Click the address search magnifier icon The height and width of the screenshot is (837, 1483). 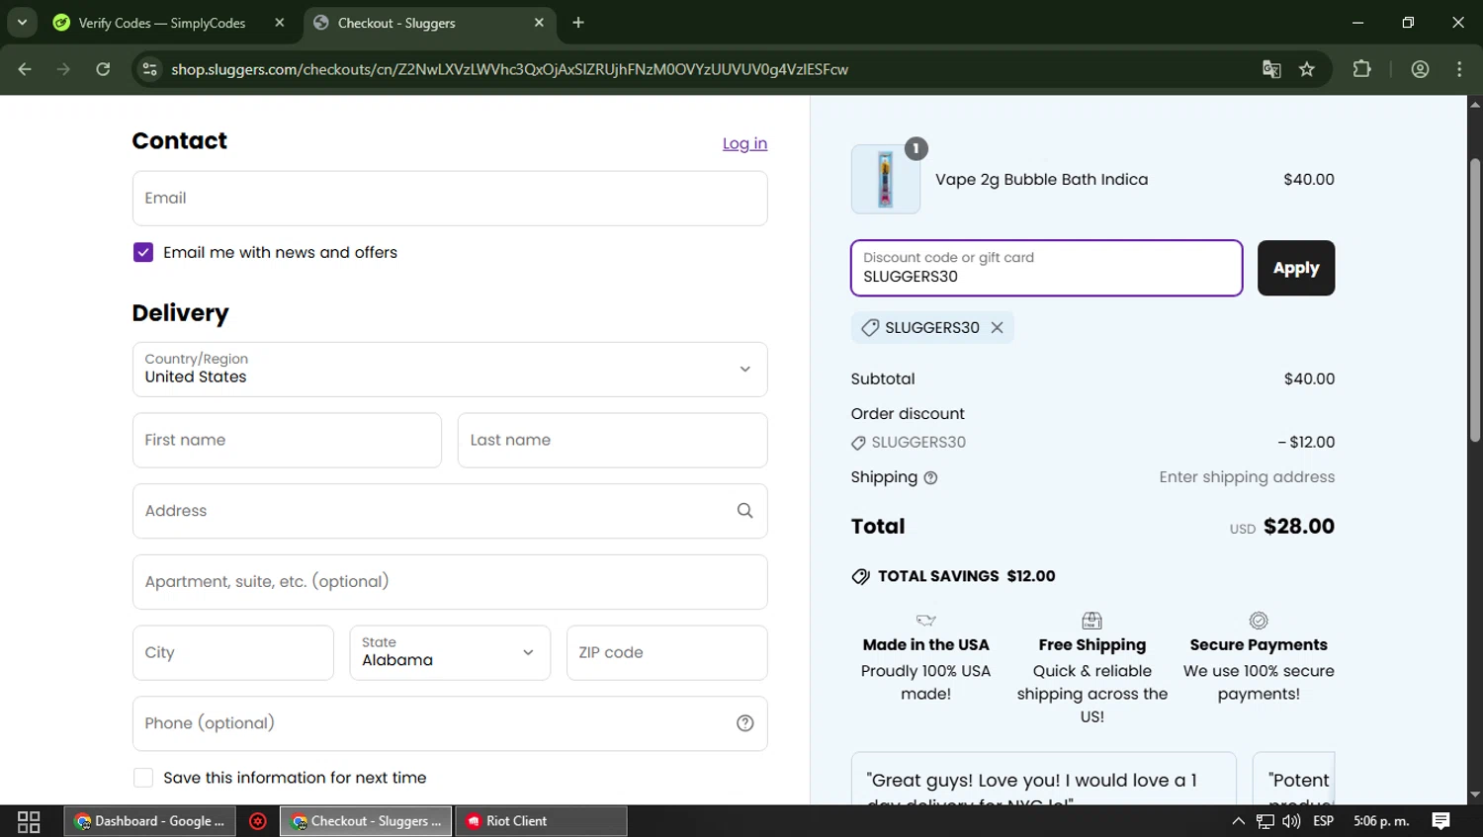pos(744,511)
